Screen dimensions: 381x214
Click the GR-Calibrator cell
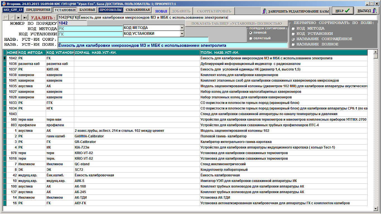pyautogui.click(x=137, y=142)
